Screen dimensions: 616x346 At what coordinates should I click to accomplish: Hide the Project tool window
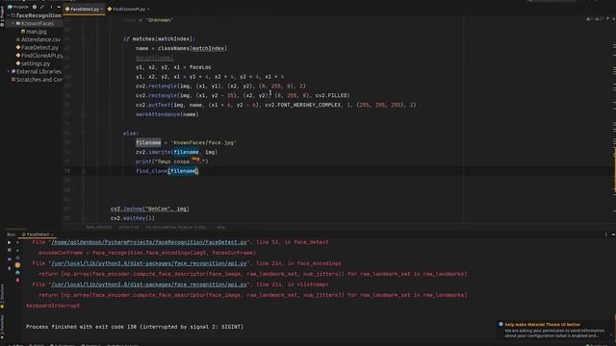pyautogui.click(x=59, y=7)
